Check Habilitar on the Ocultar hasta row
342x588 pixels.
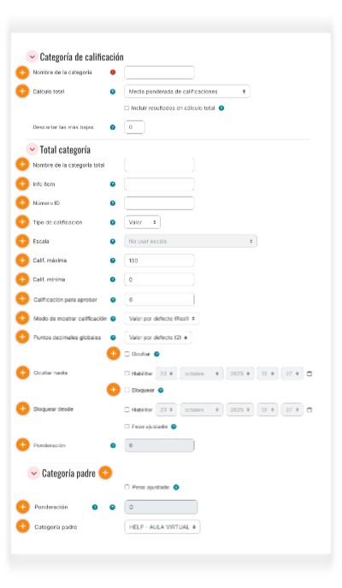coord(127,373)
